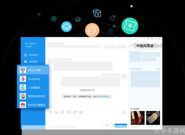185x135 pixels.
Task: Click the 之前看到这里了哟 divider text
Action: click(x=87, y=90)
